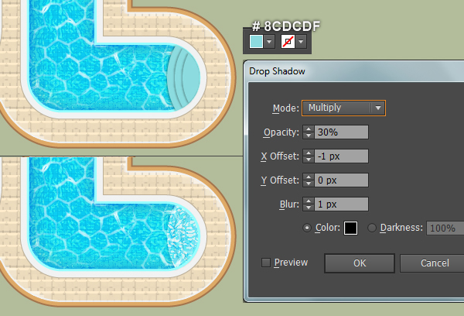
Task: Select the Darkness radio button
Action: coord(372,228)
